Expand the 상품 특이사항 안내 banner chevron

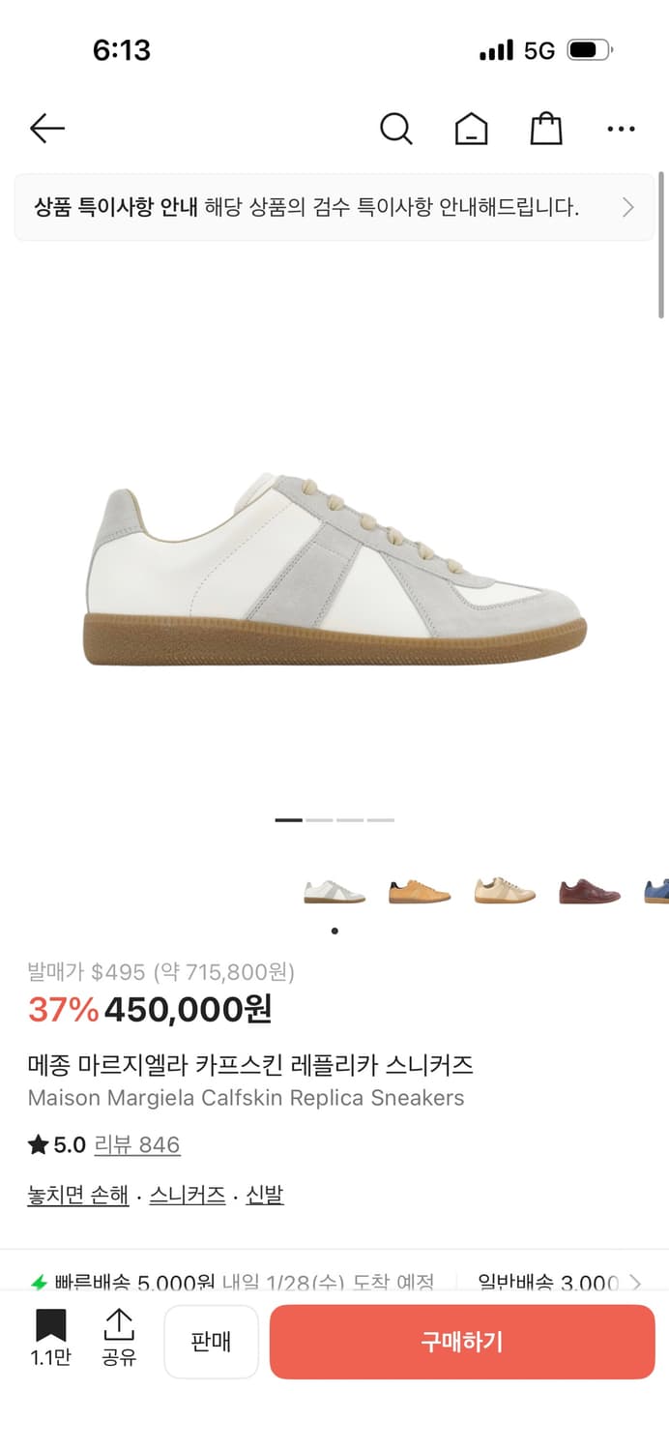coord(628,207)
